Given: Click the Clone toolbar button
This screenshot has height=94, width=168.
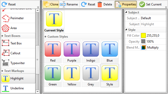Looking at the screenshot, I should [51, 4].
